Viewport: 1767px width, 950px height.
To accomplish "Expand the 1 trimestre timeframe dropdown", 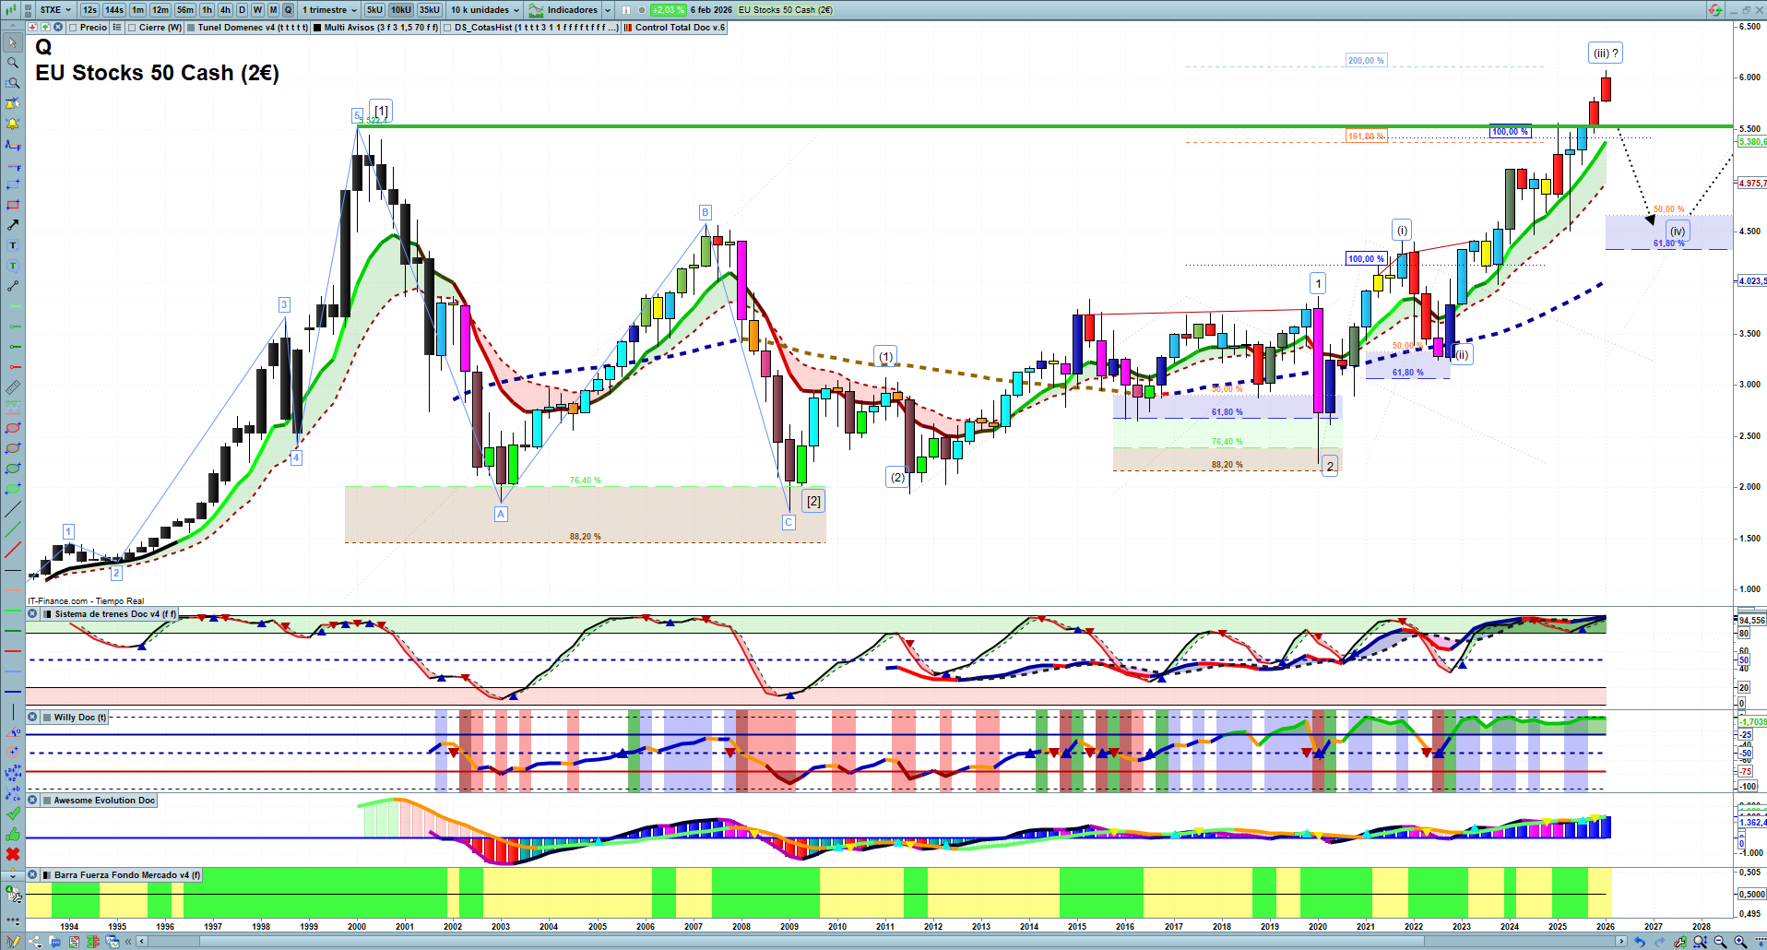I will pyautogui.click(x=329, y=10).
